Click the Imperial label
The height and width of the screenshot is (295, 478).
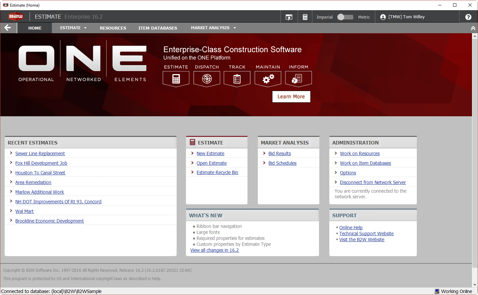324,17
